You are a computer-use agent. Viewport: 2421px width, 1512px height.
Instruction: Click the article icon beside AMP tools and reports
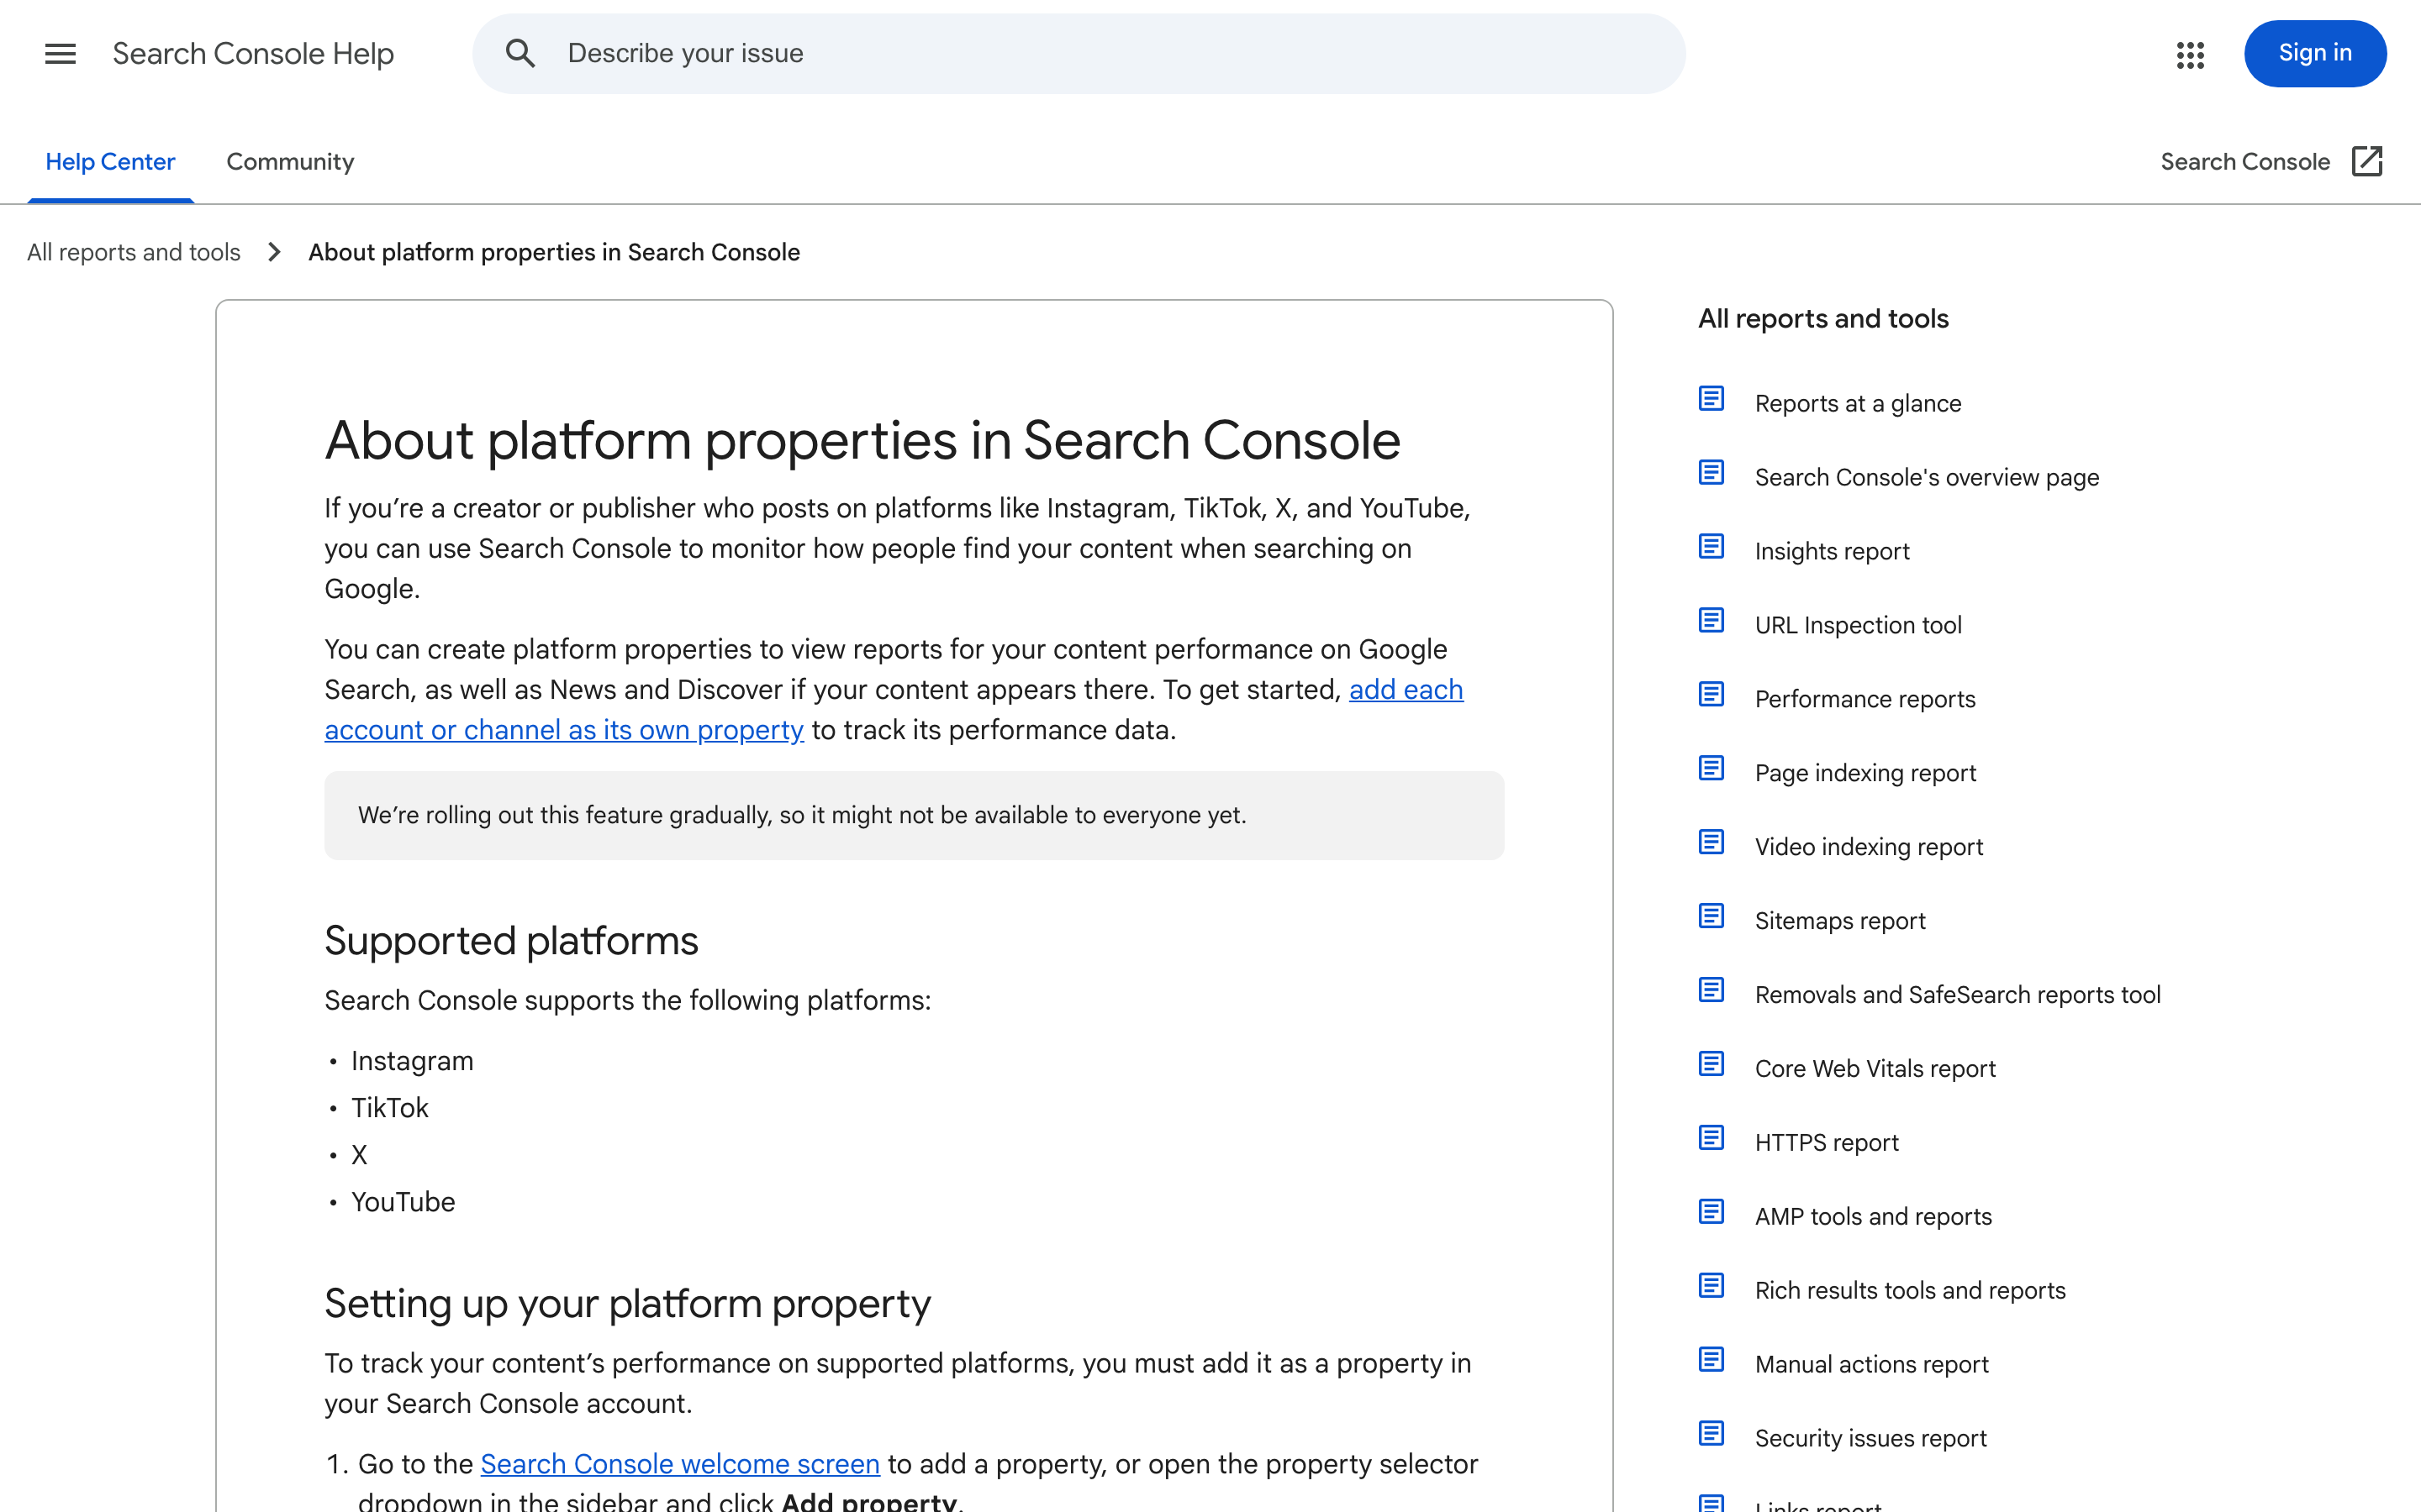pos(1712,1213)
